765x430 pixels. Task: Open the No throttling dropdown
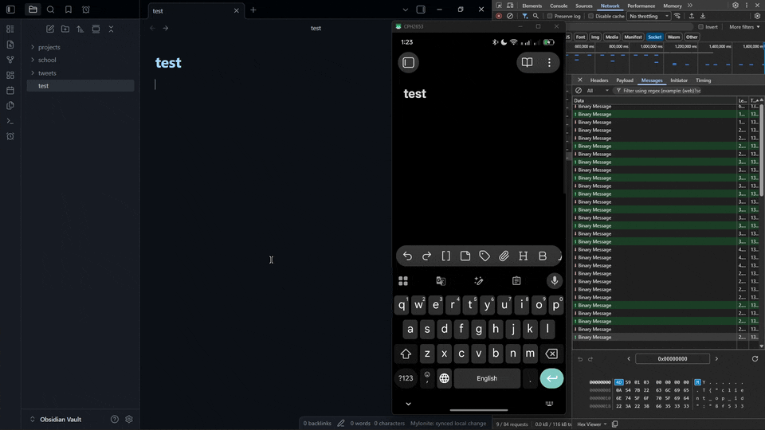[649, 16]
